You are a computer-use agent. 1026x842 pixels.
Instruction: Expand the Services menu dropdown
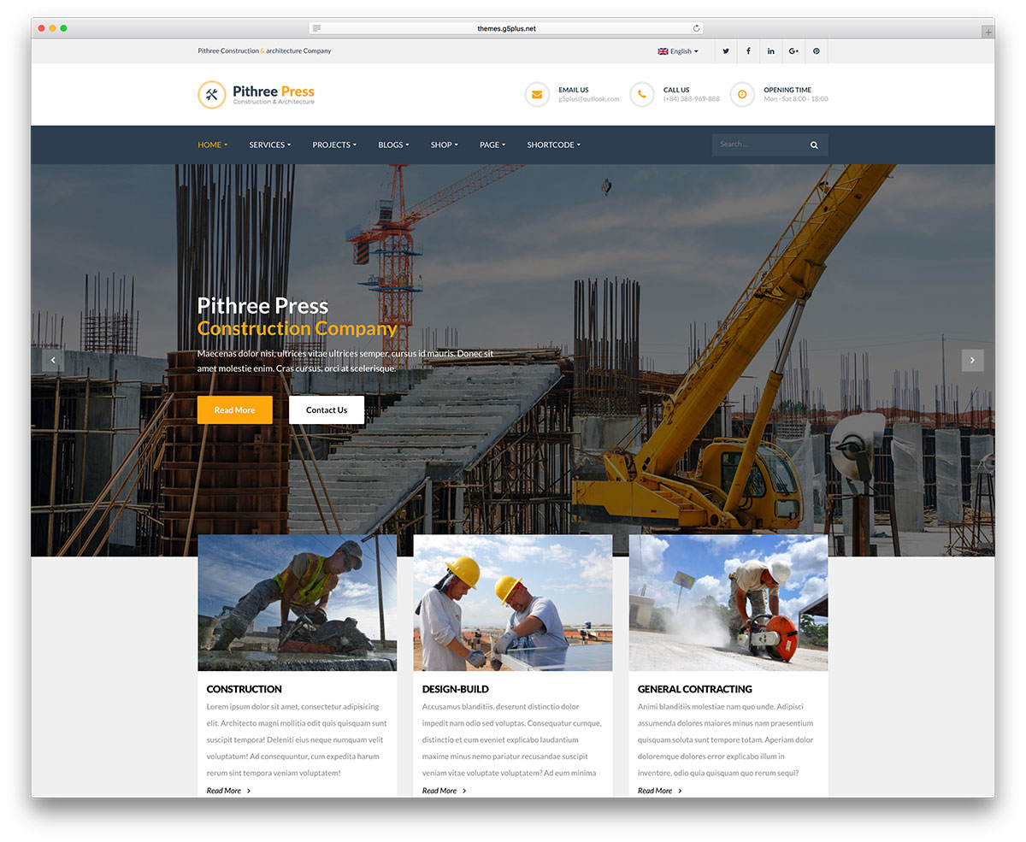(269, 145)
